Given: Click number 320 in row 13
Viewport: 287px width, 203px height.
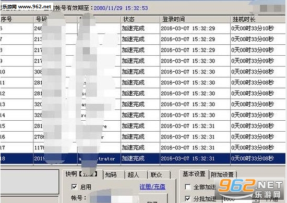Looking at the screenshot, I should pos(38,104).
